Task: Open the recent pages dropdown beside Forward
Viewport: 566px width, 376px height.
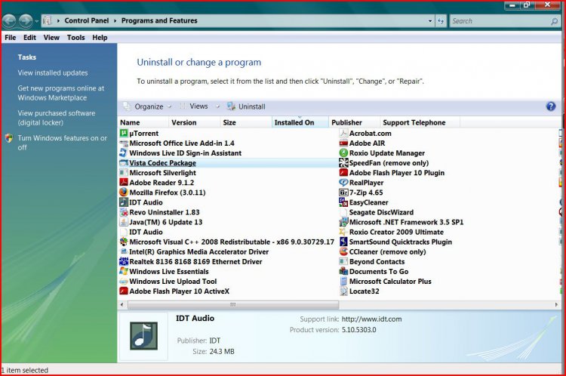Action: 37,21
